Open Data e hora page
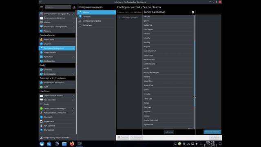Screen dimensions: 261x147 tap(97, 25)
